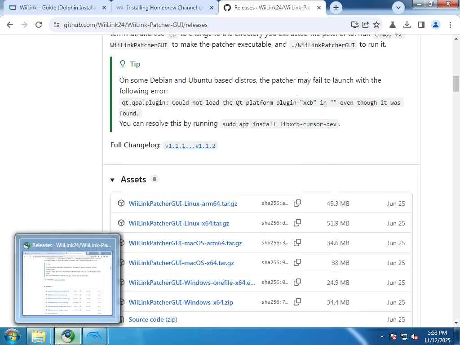The width and height of the screenshot is (460, 345).
Task: Click the address bar URL
Action: [136, 25]
